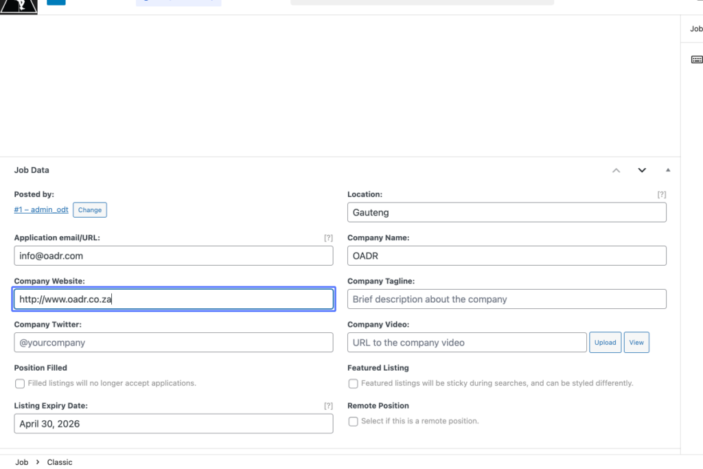Click the Change button beside posted by
The height and width of the screenshot is (469, 703).
point(90,210)
